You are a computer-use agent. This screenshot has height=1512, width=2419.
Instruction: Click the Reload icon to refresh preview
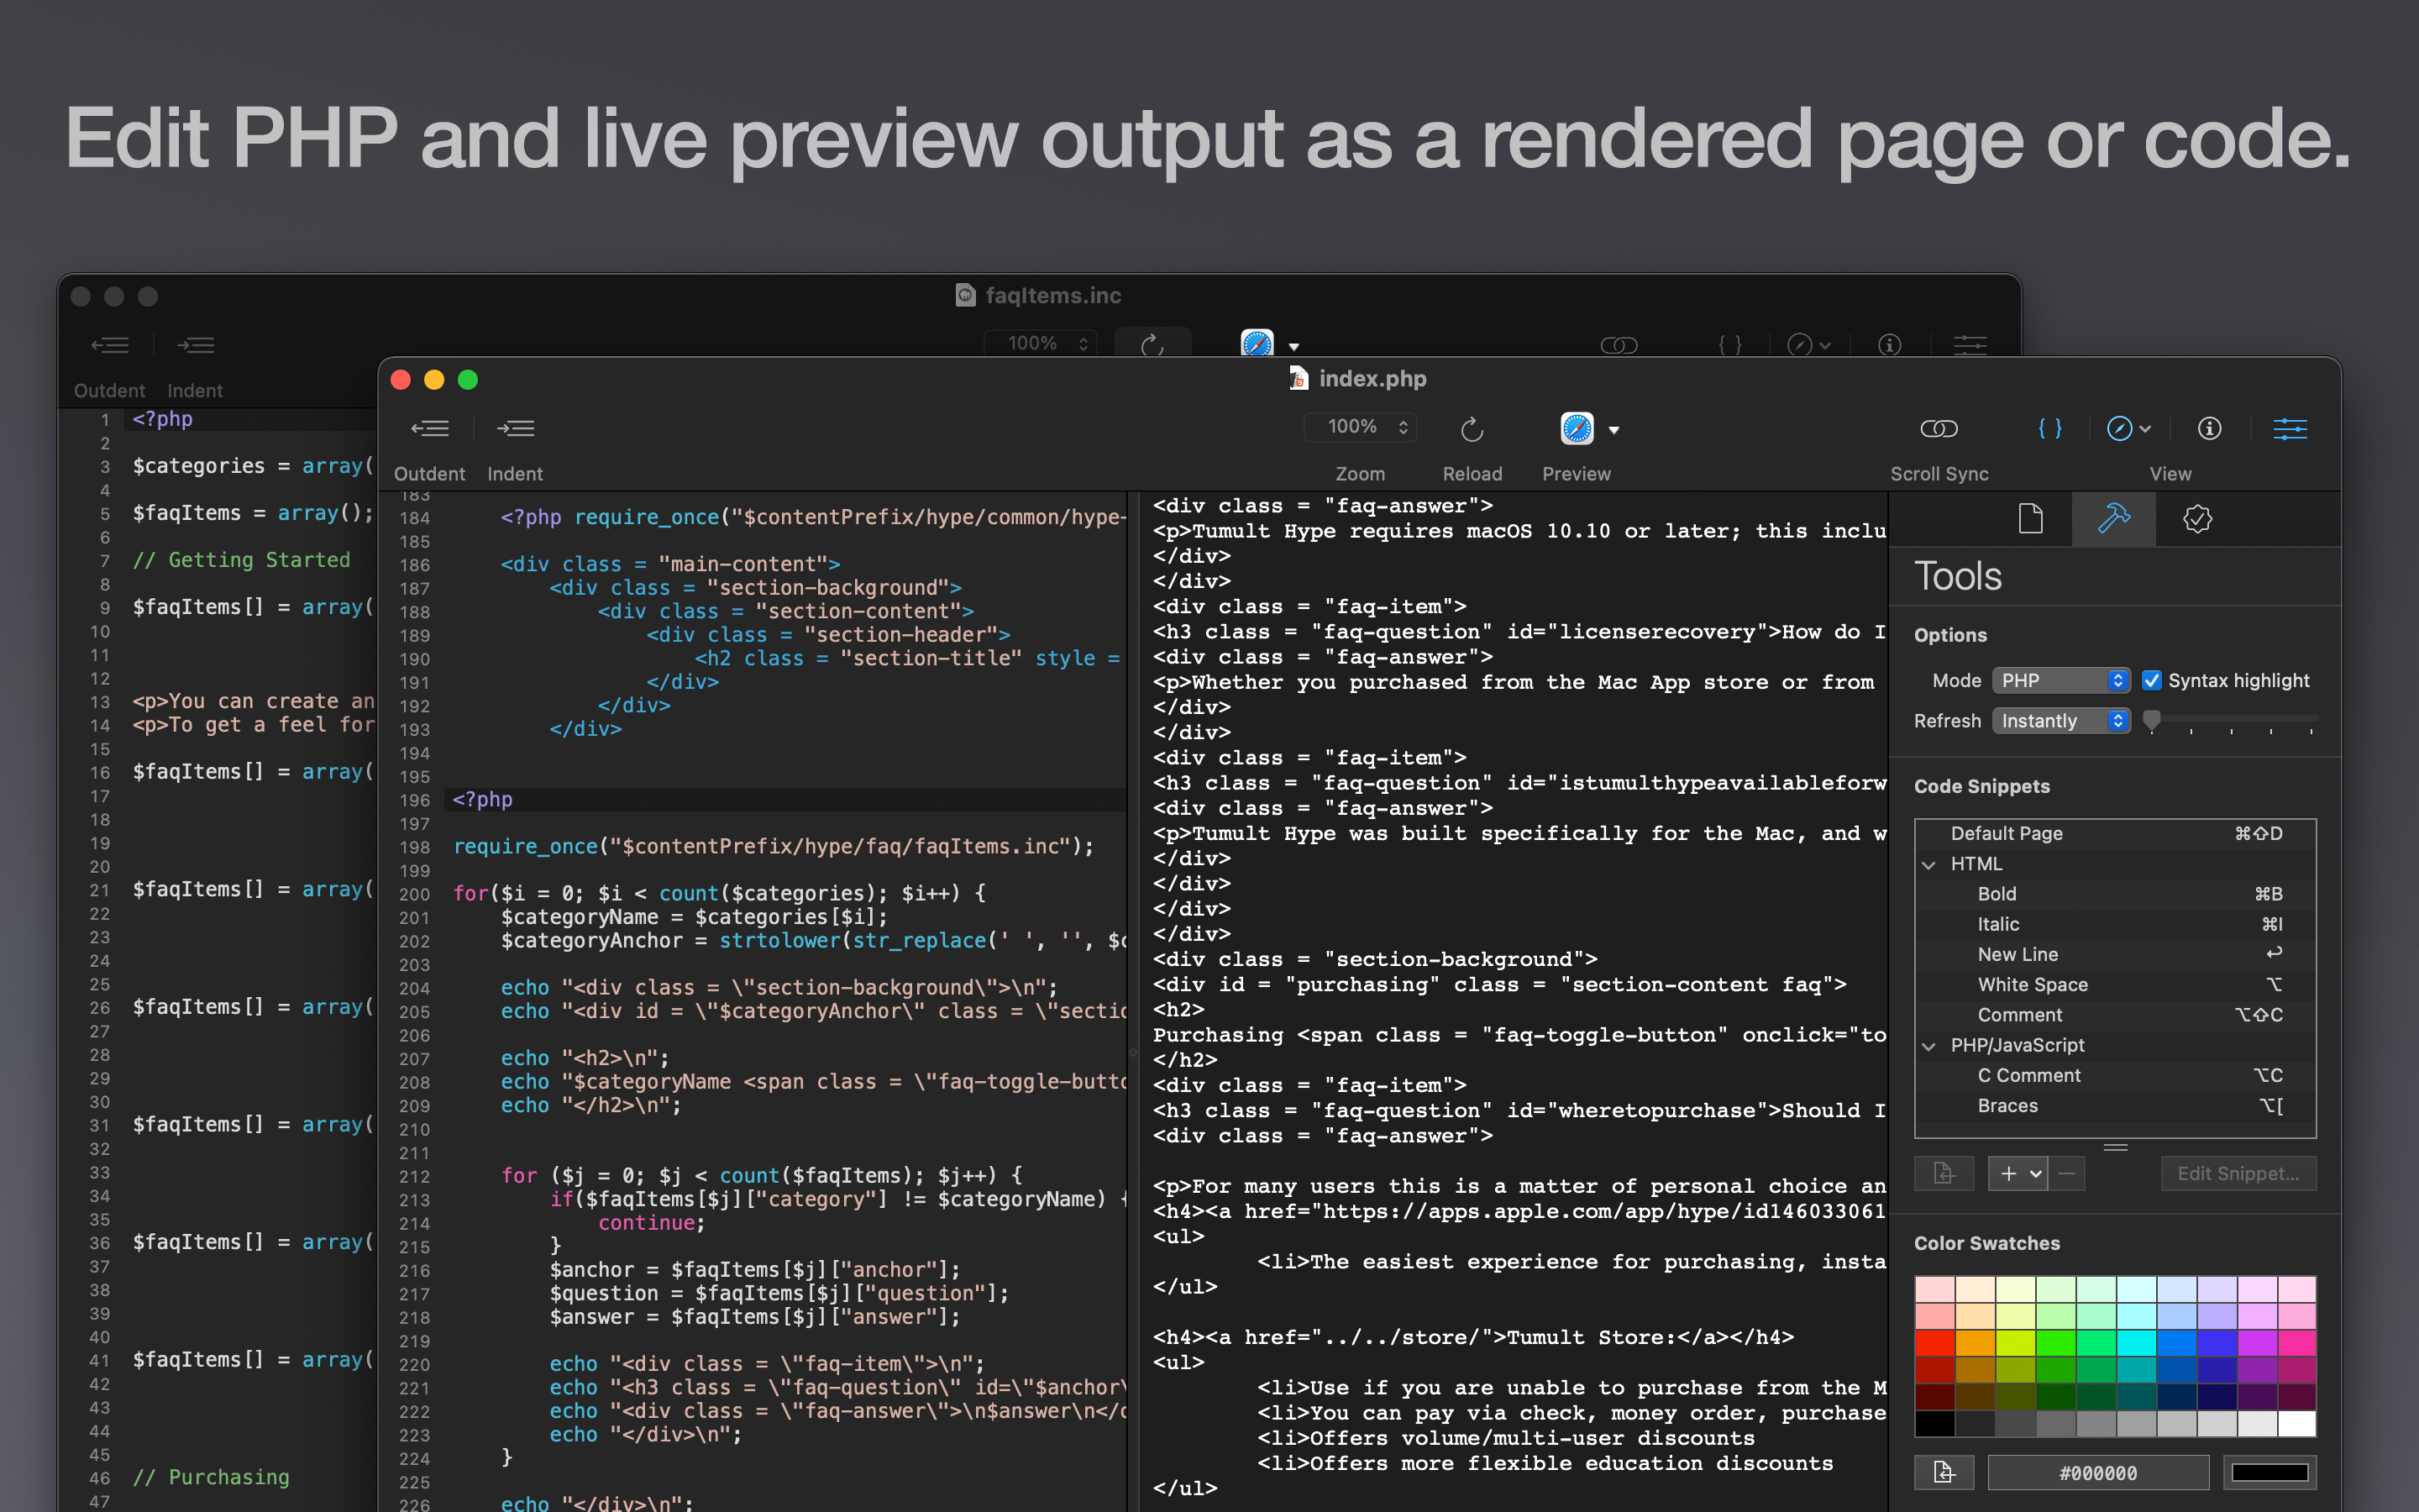1471,428
